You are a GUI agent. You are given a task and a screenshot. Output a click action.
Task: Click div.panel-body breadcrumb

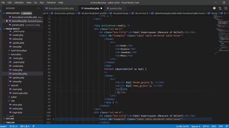[121, 13]
